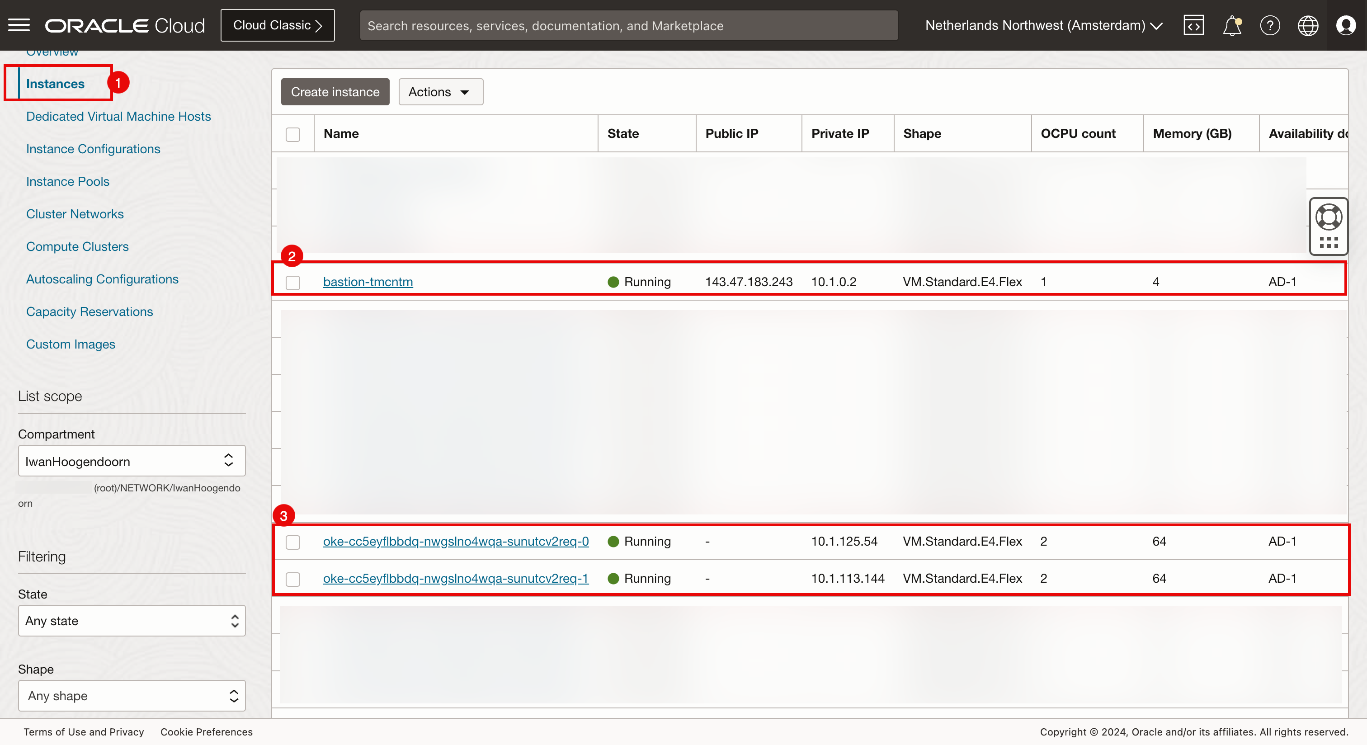This screenshot has width=1367, height=745.
Task: Click the search resources input field
Action: pos(628,25)
